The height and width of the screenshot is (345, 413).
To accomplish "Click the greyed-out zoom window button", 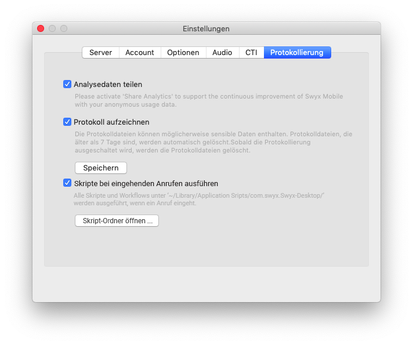I will click(64, 28).
